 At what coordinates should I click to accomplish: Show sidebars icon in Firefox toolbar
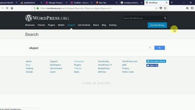tap(192, 8)
